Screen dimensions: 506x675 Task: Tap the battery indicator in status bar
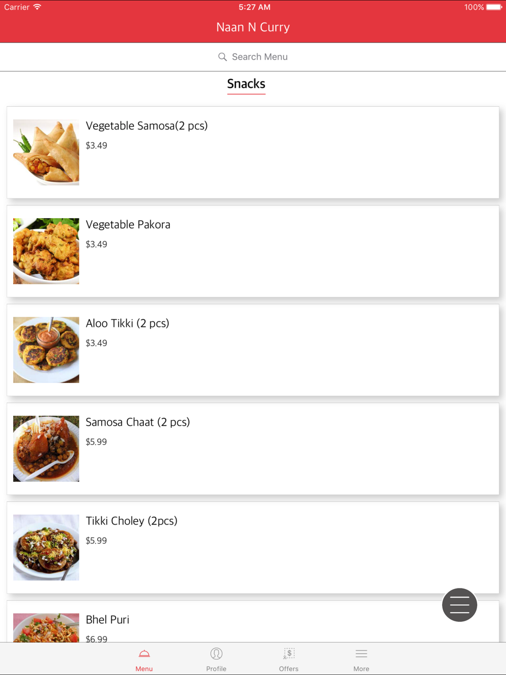click(x=494, y=7)
